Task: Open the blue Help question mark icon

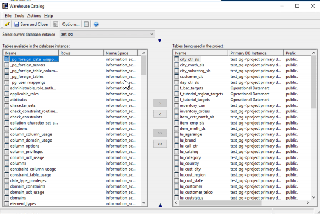Action: [96, 24]
